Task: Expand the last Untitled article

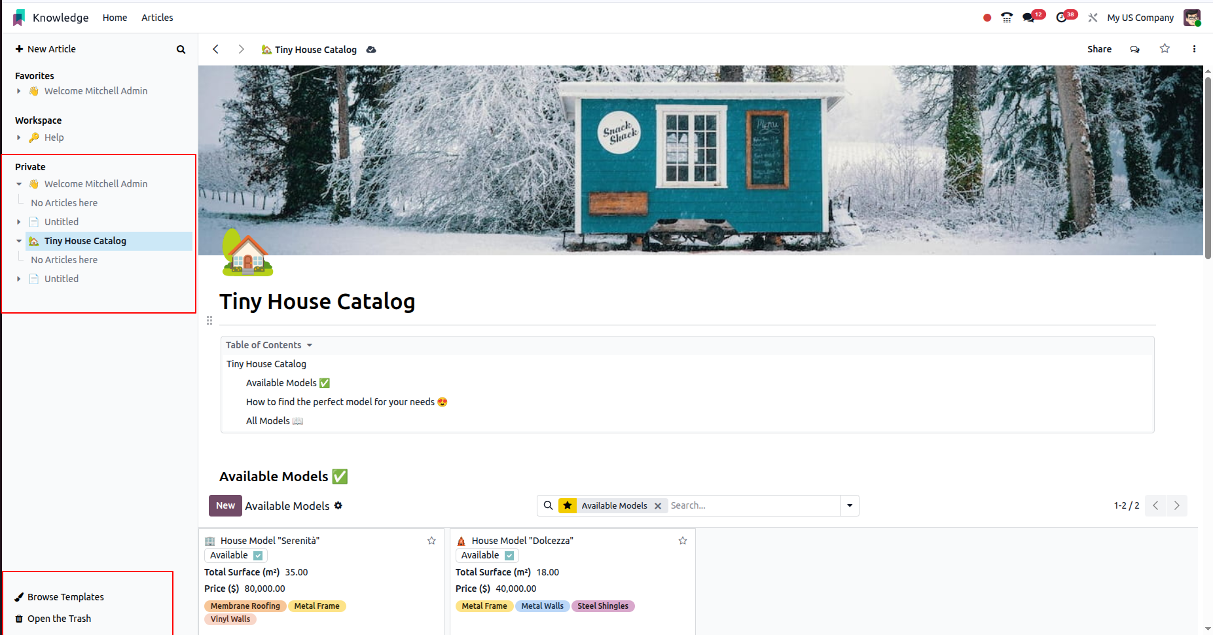Action: pos(18,279)
